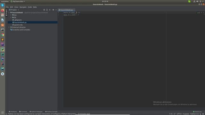This screenshot has width=205, height=115.
Task: Open Sublime Text from the dock
Action: (x=3, y=40)
